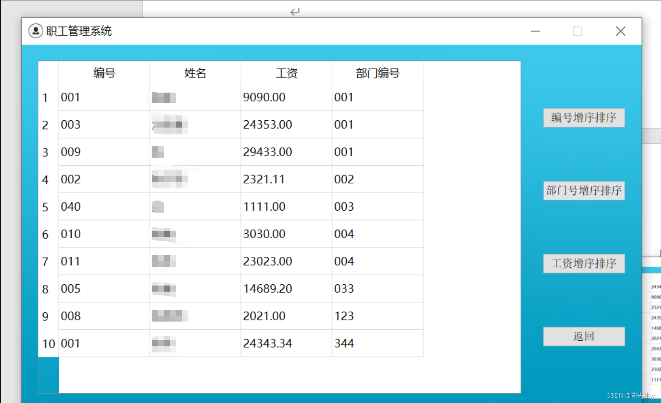Click the 返回 button
Screen dimensions: 661x403
pos(584,337)
